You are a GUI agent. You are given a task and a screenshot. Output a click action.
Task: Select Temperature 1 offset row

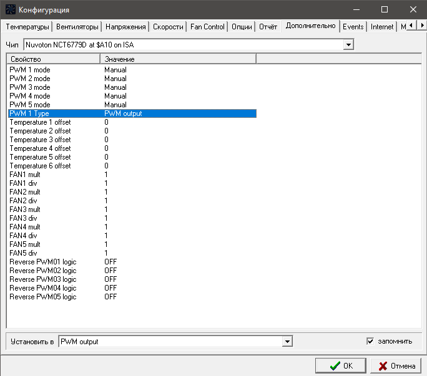point(132,122)
